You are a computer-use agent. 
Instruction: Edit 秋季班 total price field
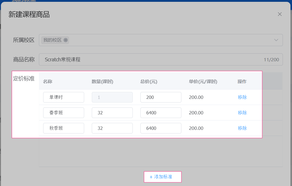pos(161,128)
